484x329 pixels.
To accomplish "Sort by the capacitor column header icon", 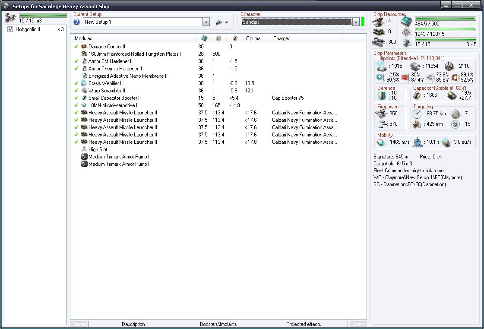I will click(235, 38).
